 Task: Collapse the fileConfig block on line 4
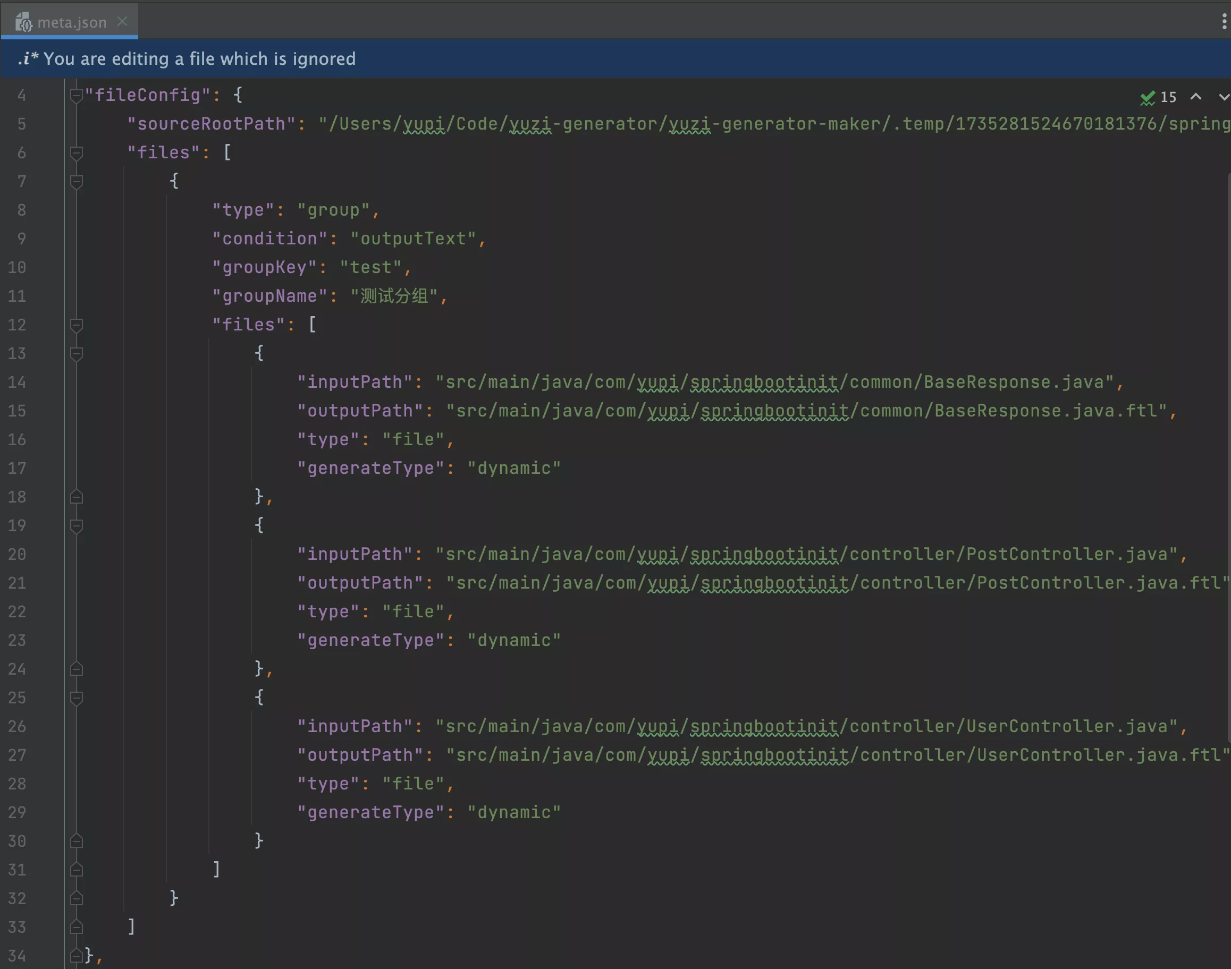[x=77, y=95]
